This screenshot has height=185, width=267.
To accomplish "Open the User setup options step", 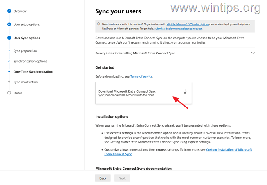I will (x=27, y=25).
